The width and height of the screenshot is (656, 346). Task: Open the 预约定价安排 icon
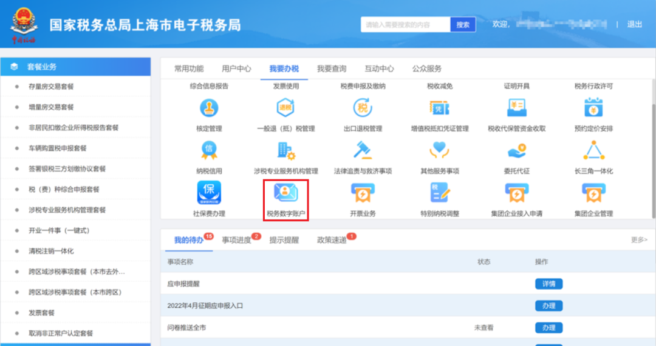pyautogui.click(x=593, y=108)
